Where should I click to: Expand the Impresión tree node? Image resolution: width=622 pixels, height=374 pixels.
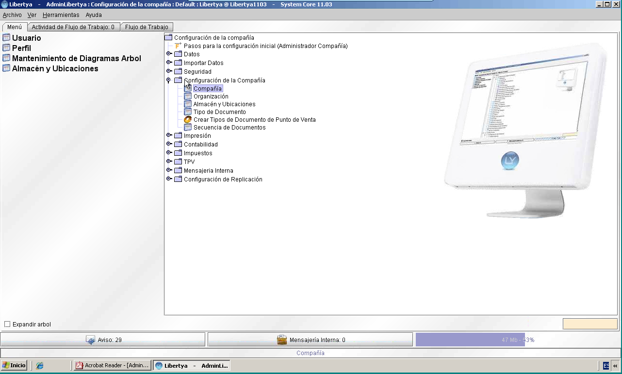tap(169, 135)
